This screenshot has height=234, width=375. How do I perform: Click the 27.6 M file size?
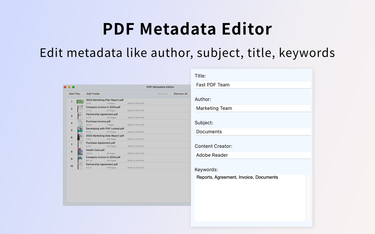click(x=89, y=153)
